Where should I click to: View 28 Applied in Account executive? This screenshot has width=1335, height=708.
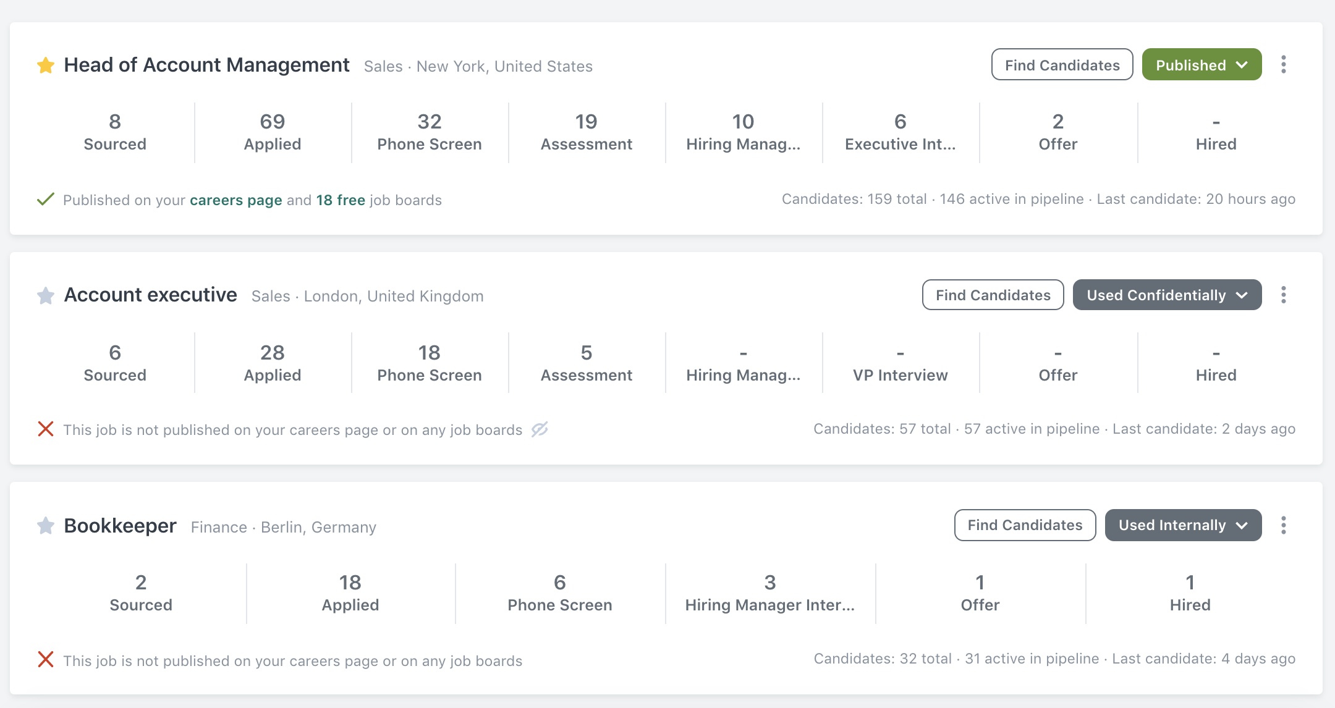(273, 363)
